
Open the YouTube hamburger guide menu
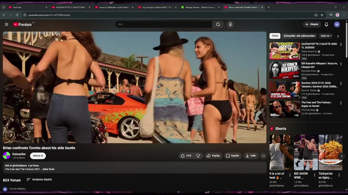coord(7,24)
